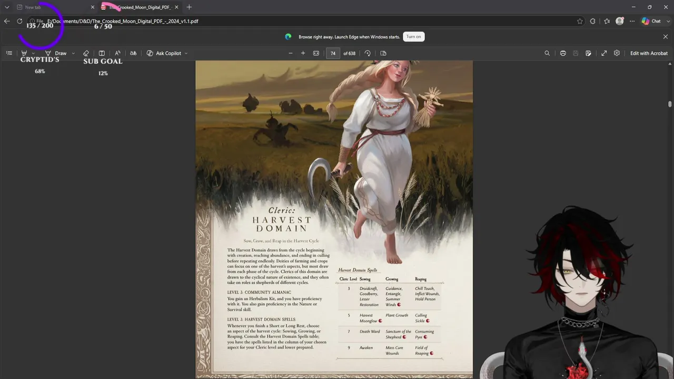Refresh the current page
674x379 pixels.
(x=19, y=21)
